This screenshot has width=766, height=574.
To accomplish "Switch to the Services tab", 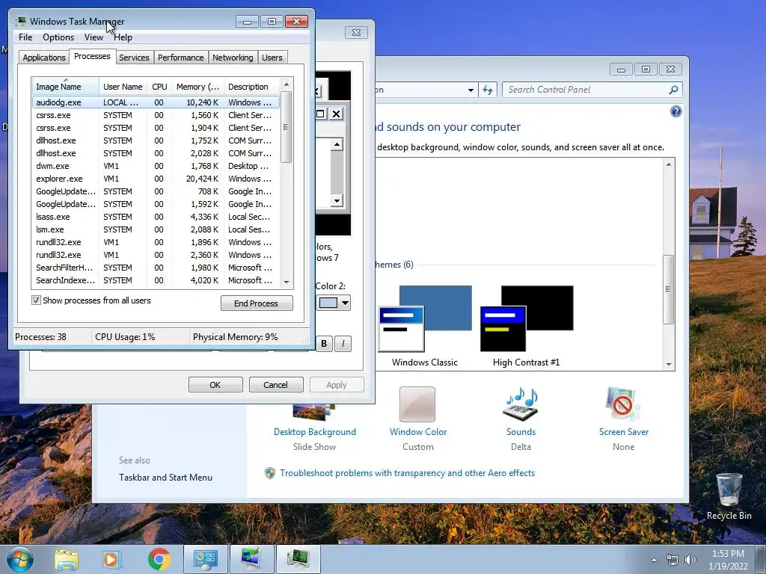I will [x=134, y=58].
